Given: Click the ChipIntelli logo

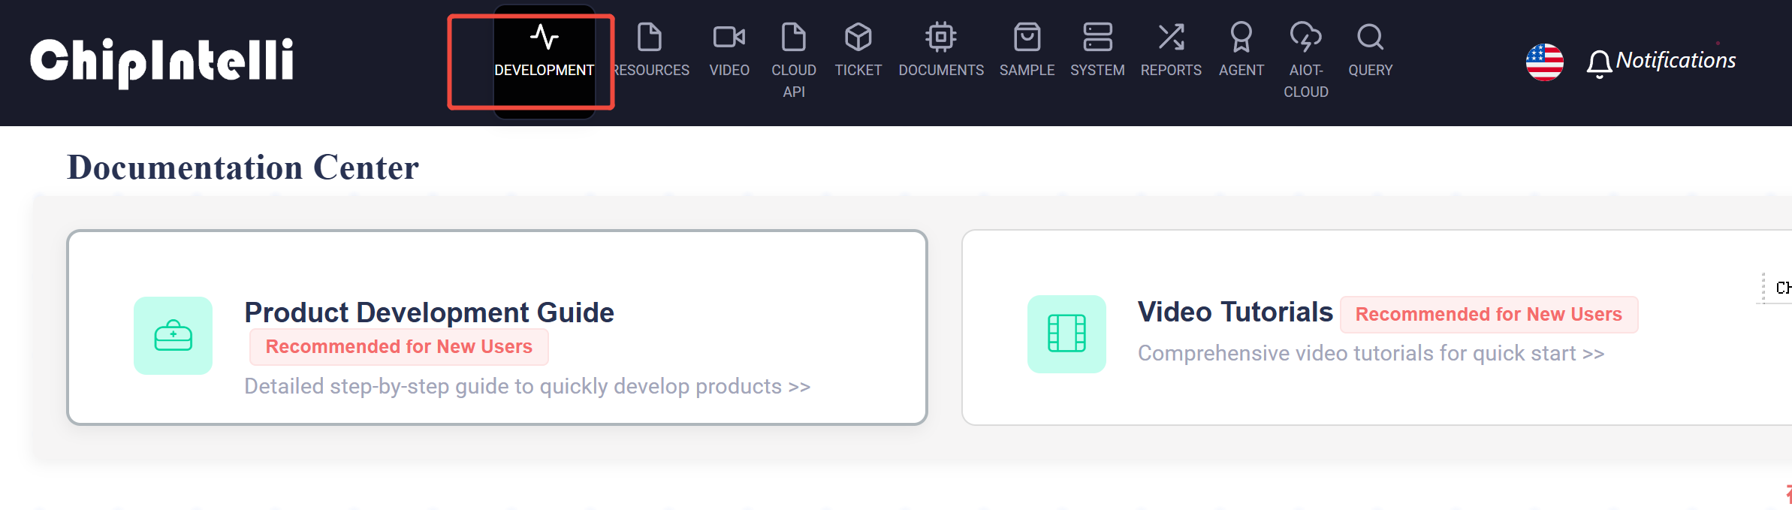Looking at the screenshot, I should tap(161, 62).
